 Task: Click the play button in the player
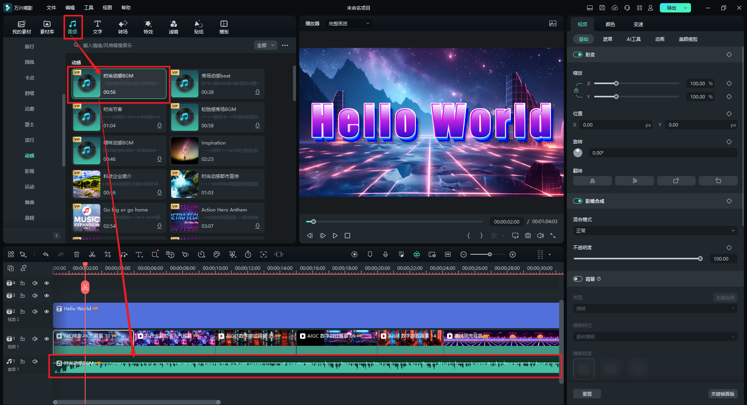click(x=335, y=236)
